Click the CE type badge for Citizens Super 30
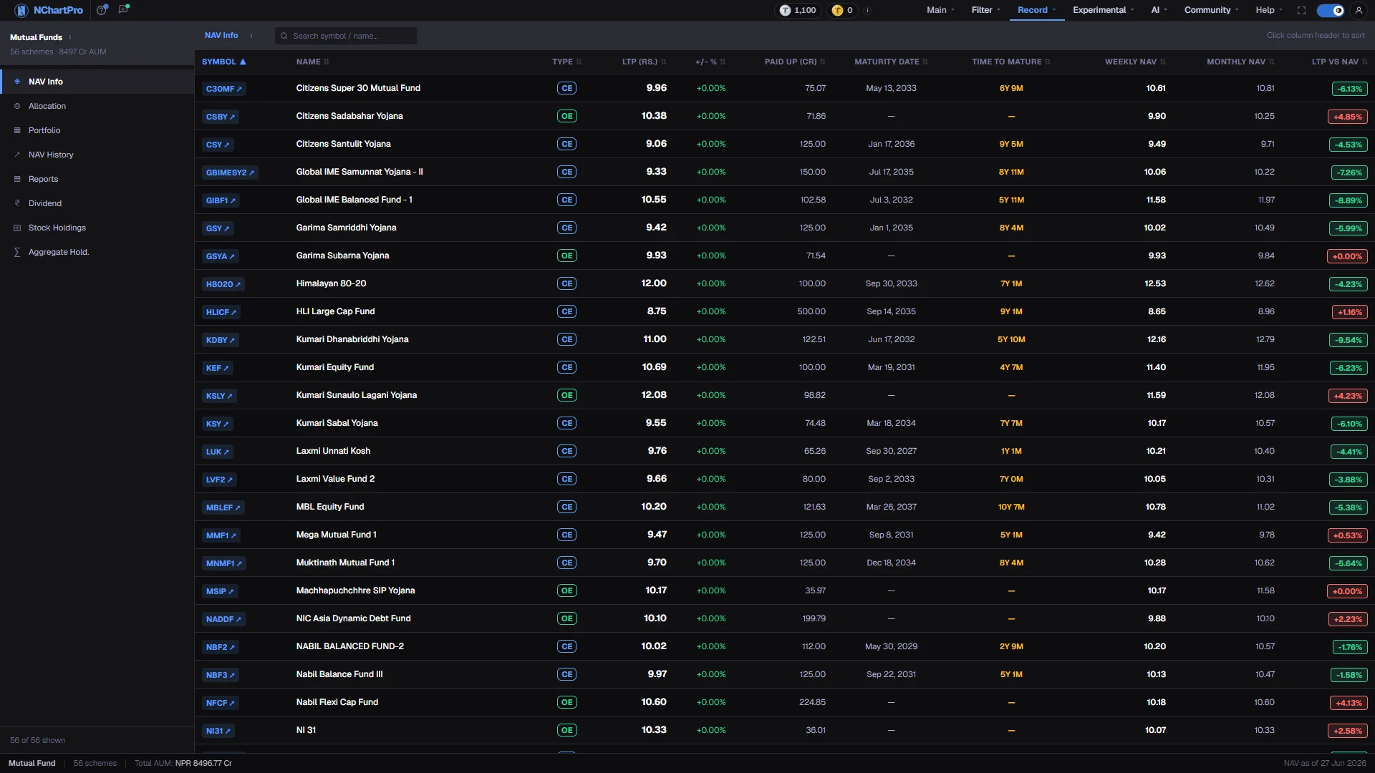 point(566,88)
